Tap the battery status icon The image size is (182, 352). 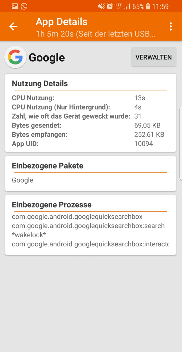pyautogui.click(x=148, y=7)
